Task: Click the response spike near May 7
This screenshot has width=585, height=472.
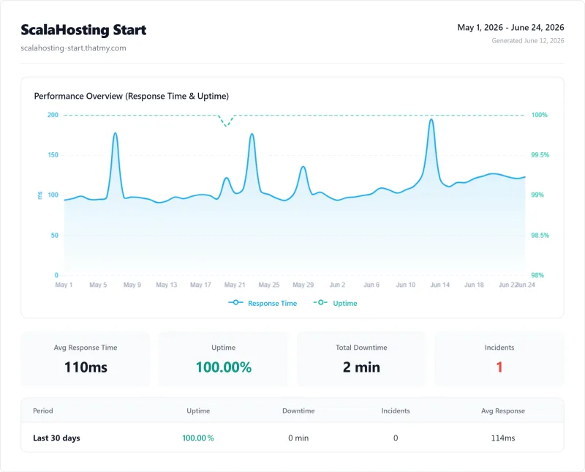Action: 116,133
